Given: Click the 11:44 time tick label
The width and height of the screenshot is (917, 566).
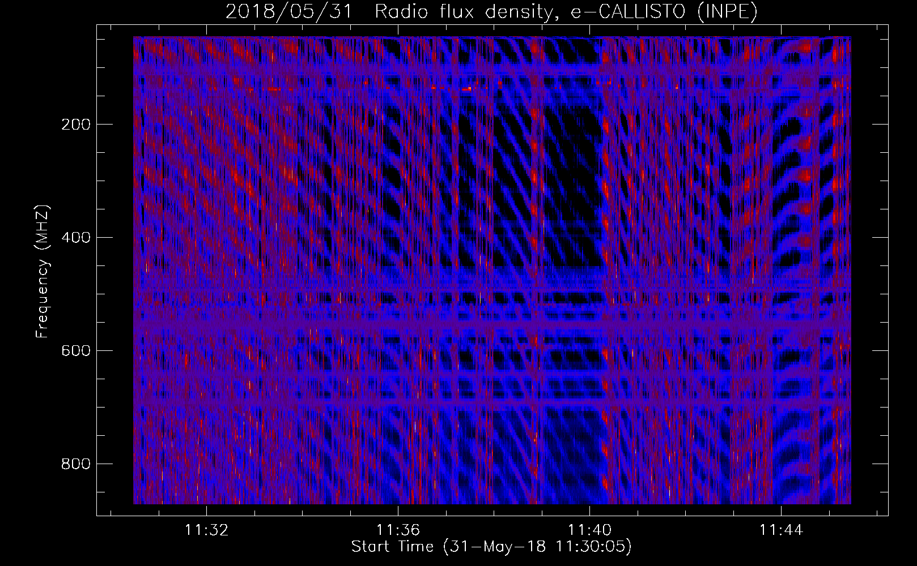Looking at the screenshot, I should pyautogui.click(x=782, y=530).
